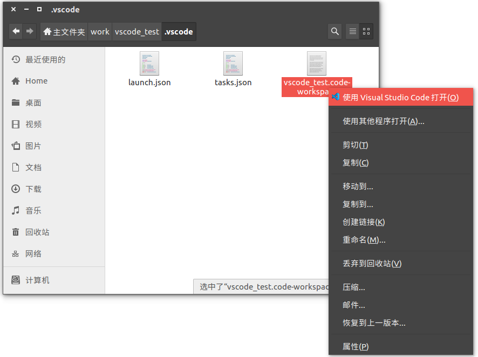Choose 剪切(T) in the context menu
This screenshot has width=478, height=357.
(x=400, y=145)
